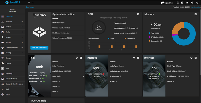Viewport: 201px width, 103px height.
Task: Click the Virtual Machines laptop icon
Action: click(3, 79)
